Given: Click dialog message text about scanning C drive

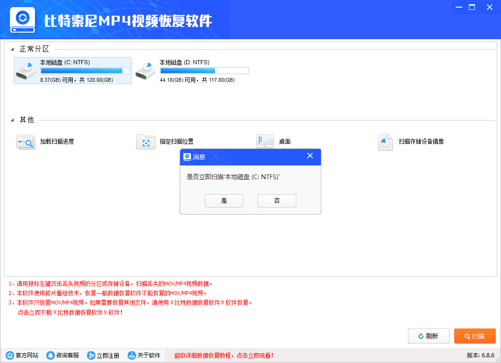Looking at the screenshot, I should pyautogui.click(x=233, y=177).
